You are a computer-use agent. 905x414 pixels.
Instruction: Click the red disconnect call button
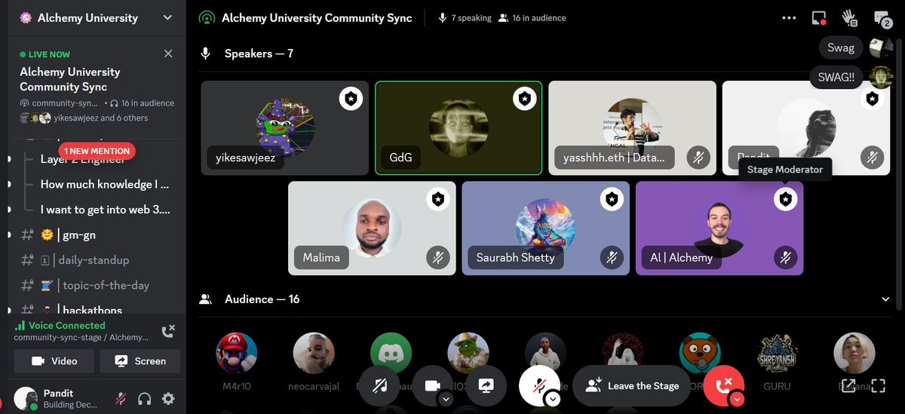[722, 385]
